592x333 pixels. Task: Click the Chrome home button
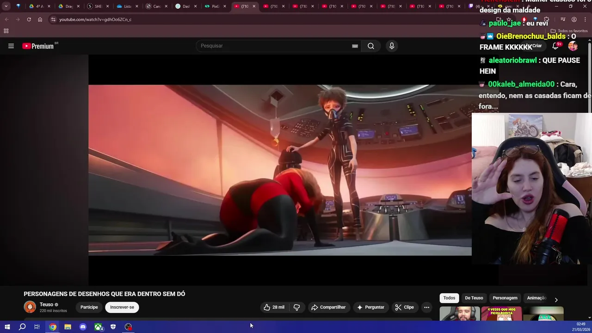click(x=40, y=19)
